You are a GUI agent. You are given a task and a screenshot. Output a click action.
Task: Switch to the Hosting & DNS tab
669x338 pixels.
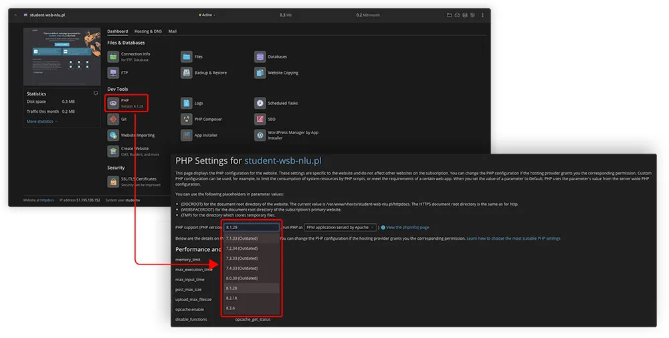pos(148,31)
